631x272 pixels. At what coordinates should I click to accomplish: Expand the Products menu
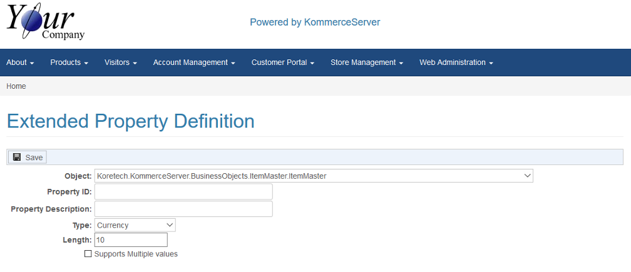click(69, 63)
